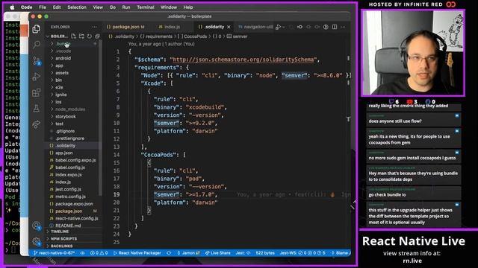Click the New Folder icon in explorer

81,36
